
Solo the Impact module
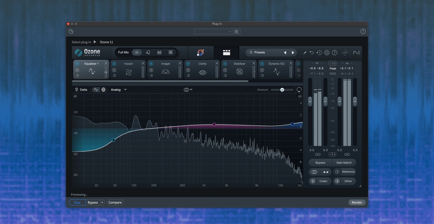pos(114,70)
